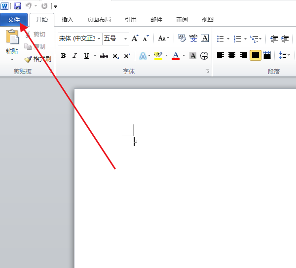Grow font with the large A icon

pyautogui.click(x=135, y=38)
